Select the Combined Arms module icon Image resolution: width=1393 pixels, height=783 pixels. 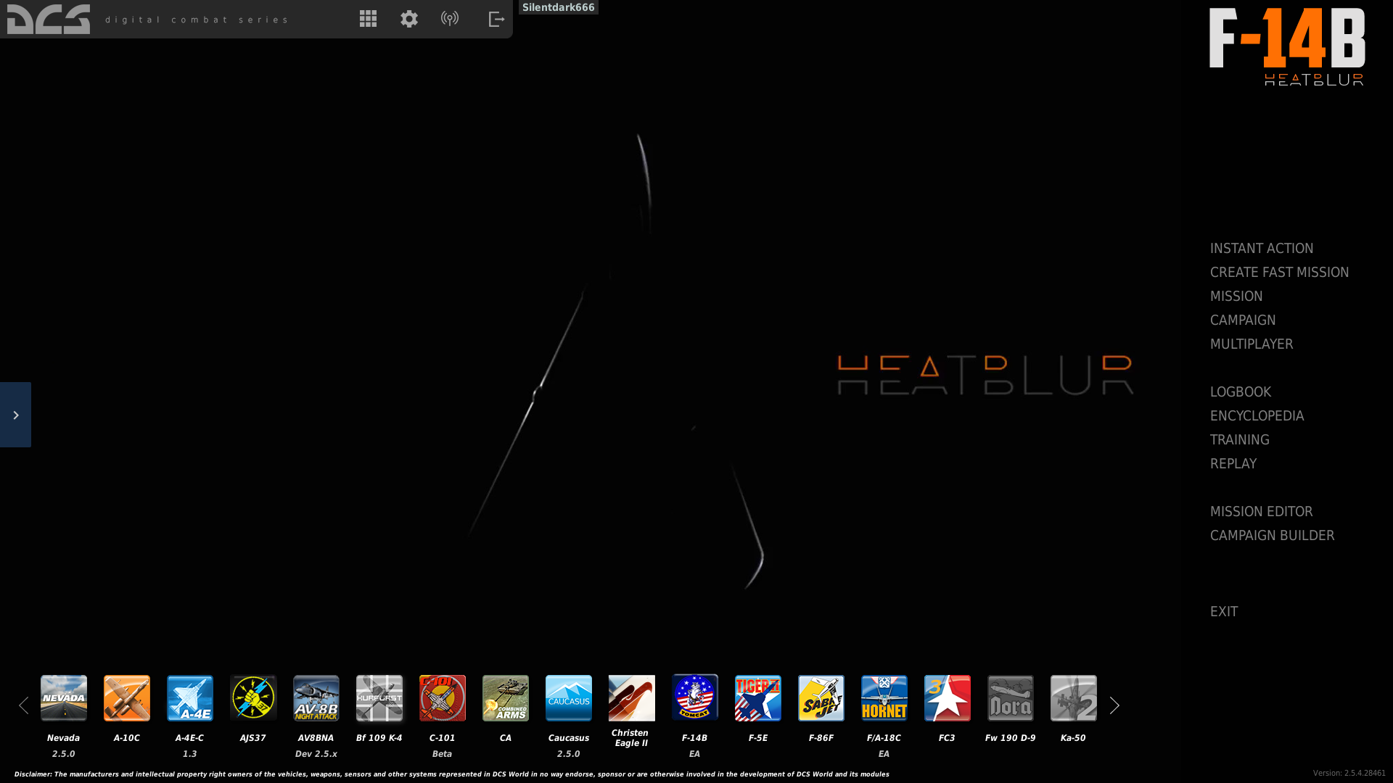[506, 698]
